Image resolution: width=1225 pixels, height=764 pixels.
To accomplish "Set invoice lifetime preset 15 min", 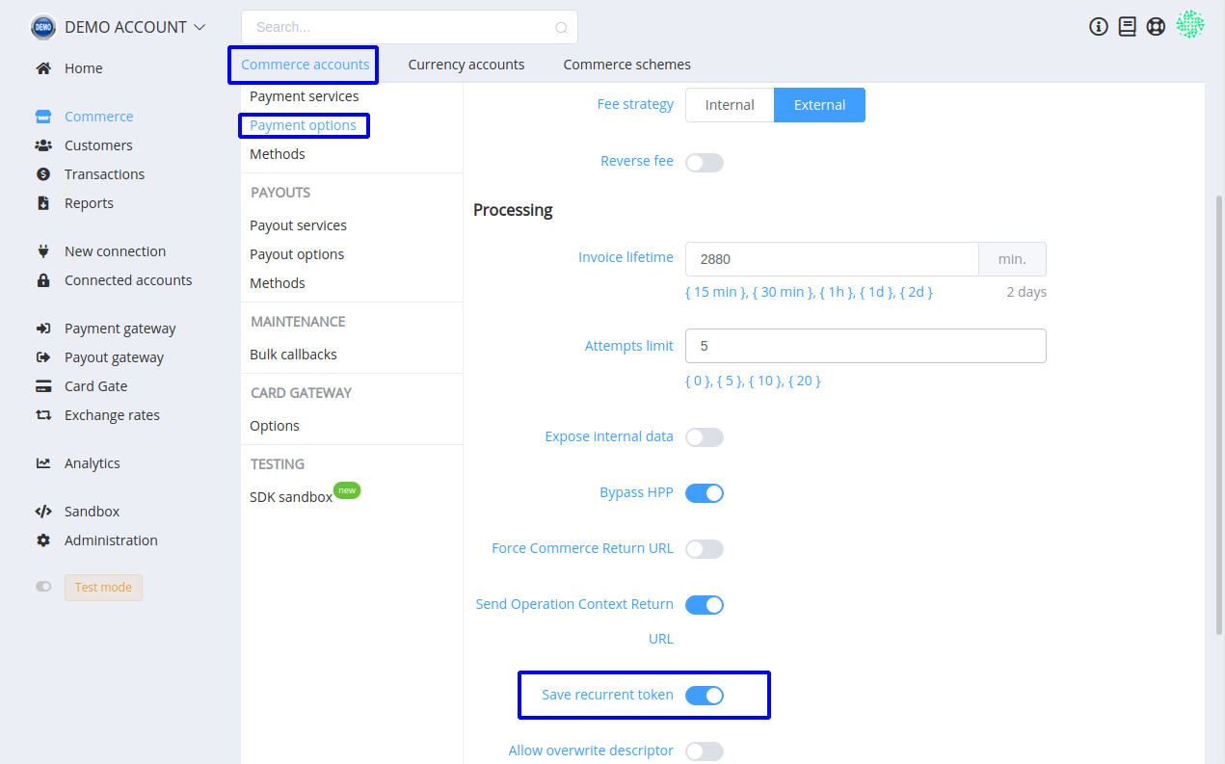I will pyautogui.click(x=716, y=292).
